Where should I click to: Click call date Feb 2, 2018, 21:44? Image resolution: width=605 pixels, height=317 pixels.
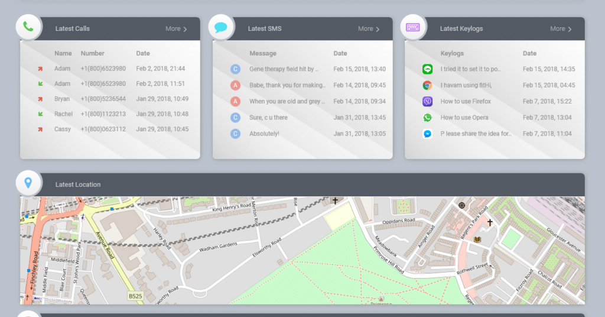[161, 69]
